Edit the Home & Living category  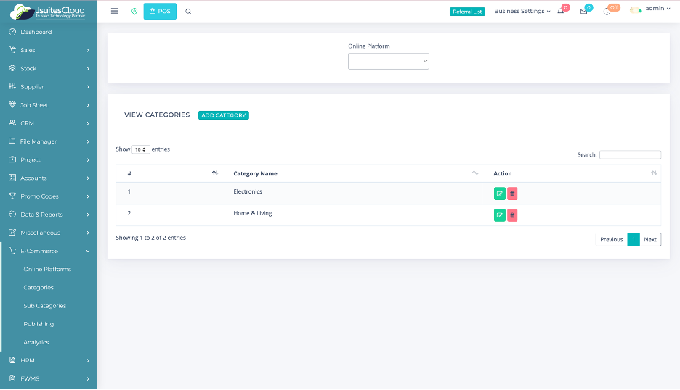pos(499,215)
